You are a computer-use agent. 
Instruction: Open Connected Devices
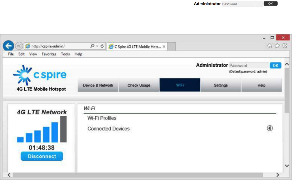109,129
